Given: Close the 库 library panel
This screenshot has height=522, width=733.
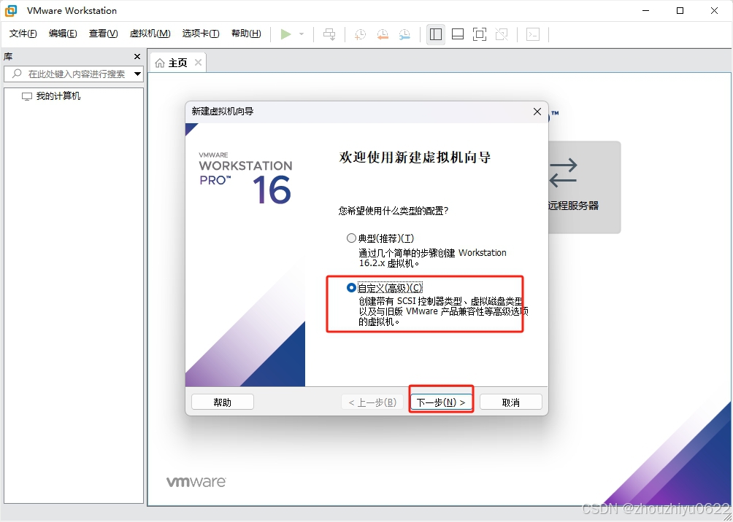Looking at the screenshot, I should coord(137,56).
